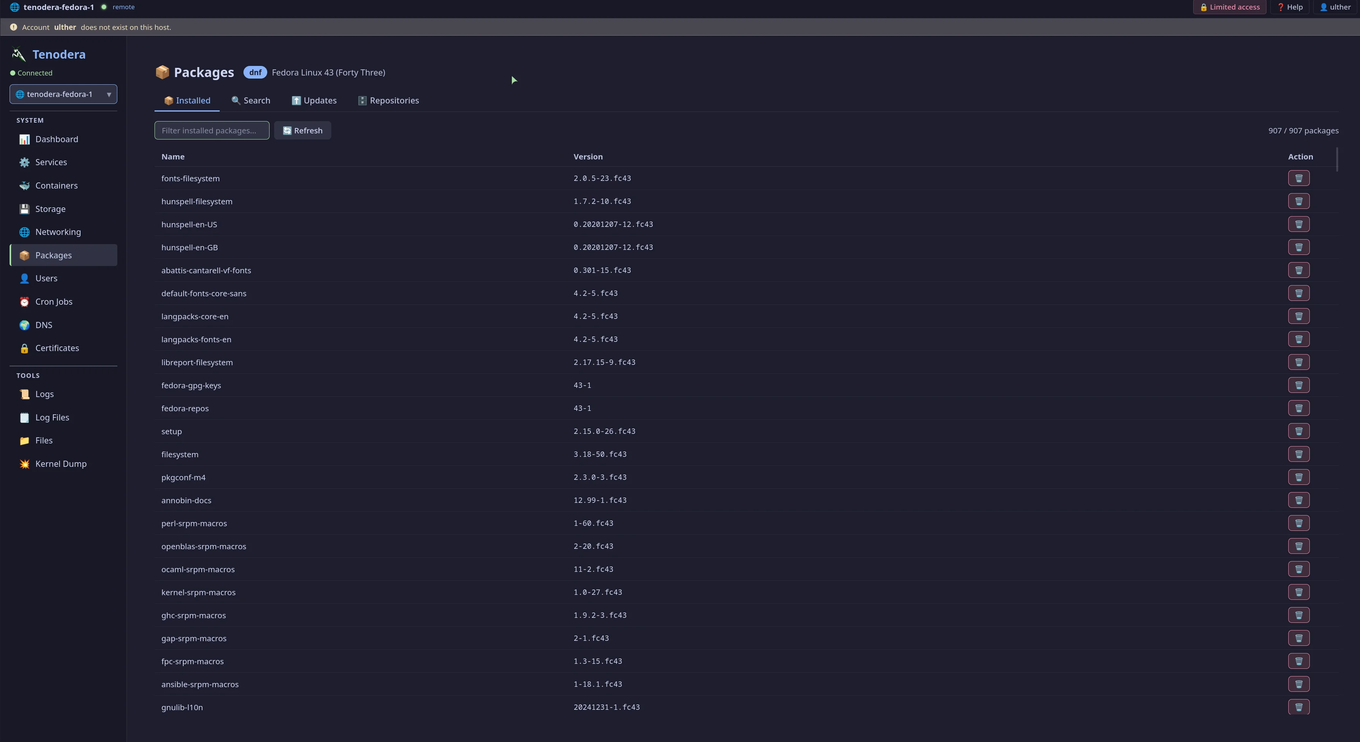Focus the Filter installed packages field
The height and width of the screenshot is (742, 1360).
coord(212,131)
